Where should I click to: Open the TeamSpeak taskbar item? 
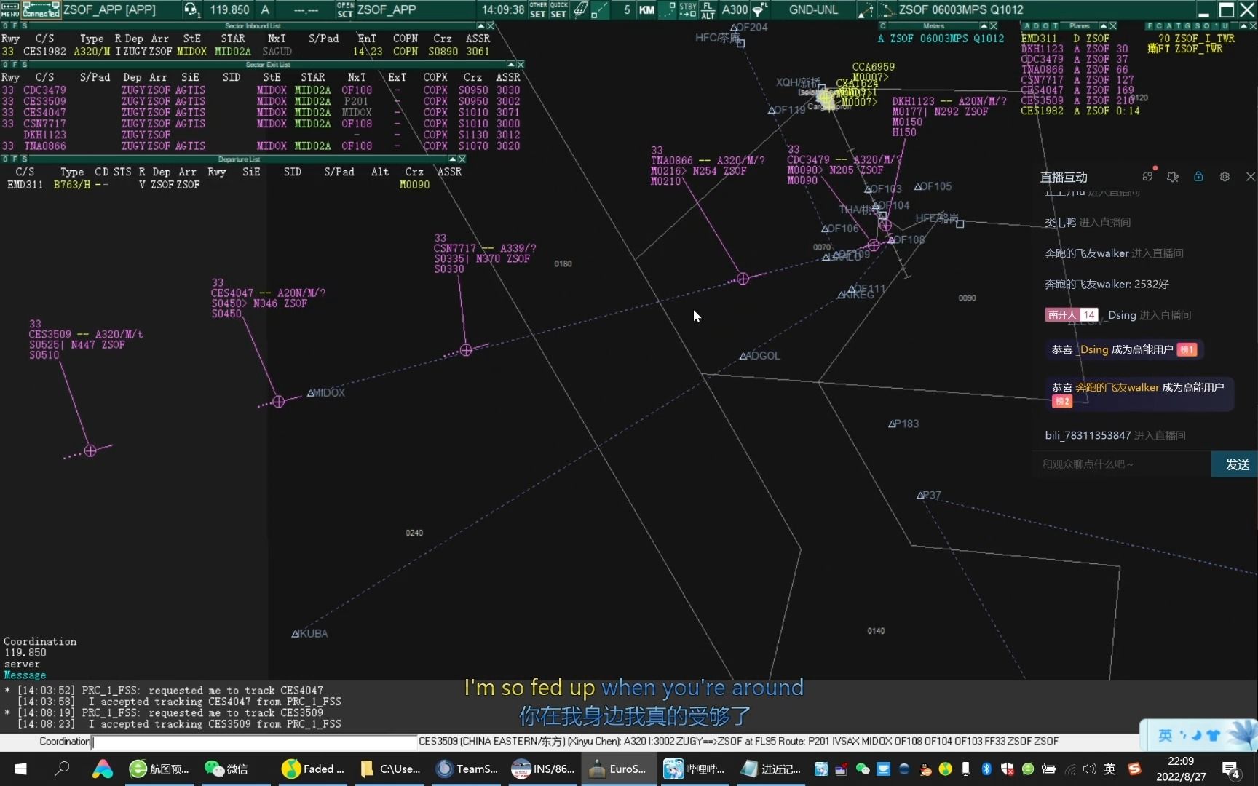point(467,769)
